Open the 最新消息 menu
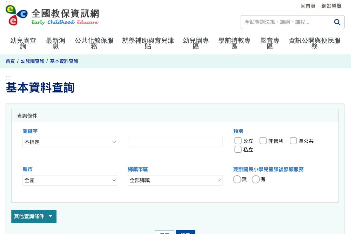Screen dimensions: 351x234 coord(55,43)
